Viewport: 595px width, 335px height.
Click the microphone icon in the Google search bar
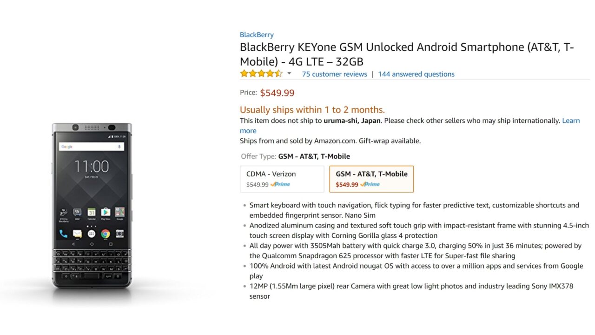pyautogui.click(x=119, y=147)
